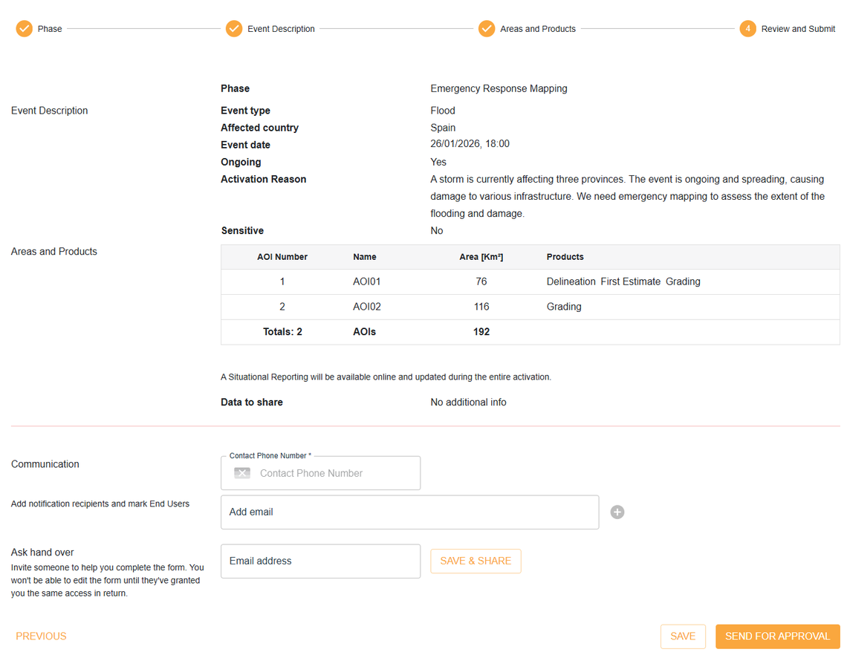The image size is (847, 655).
Task: Click the Add email input field
Action: click(x=409, y=512)
